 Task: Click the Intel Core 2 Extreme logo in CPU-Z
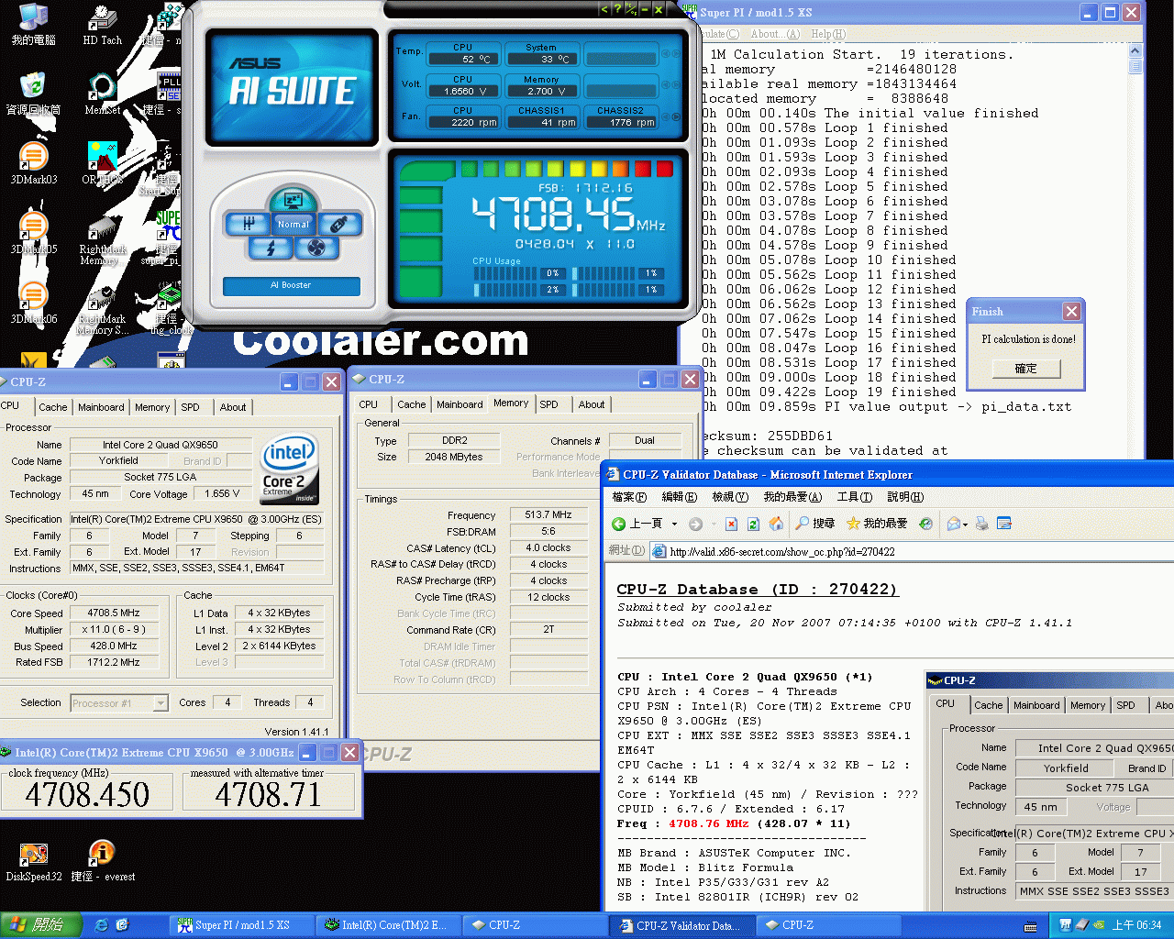(290, 469)
